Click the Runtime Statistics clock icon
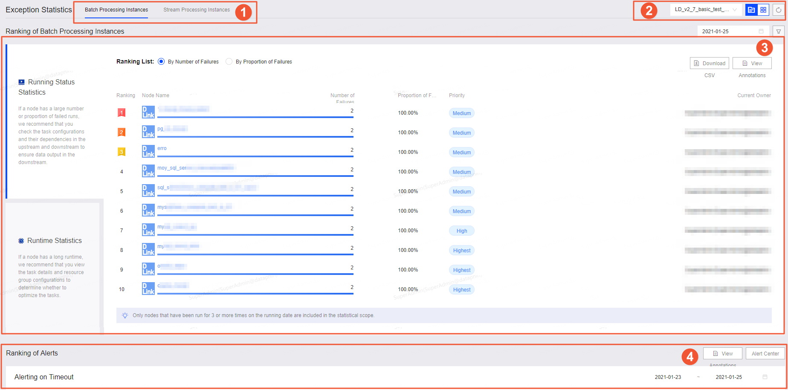The width and height of the screenshot is (788, 390). (x=21, y=241)
